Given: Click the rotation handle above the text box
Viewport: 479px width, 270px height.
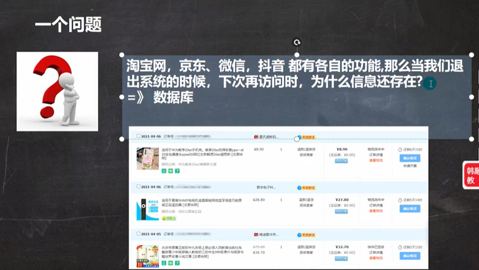Looking at the screenshot, I should pyautogui.click(x=297, y=43).
